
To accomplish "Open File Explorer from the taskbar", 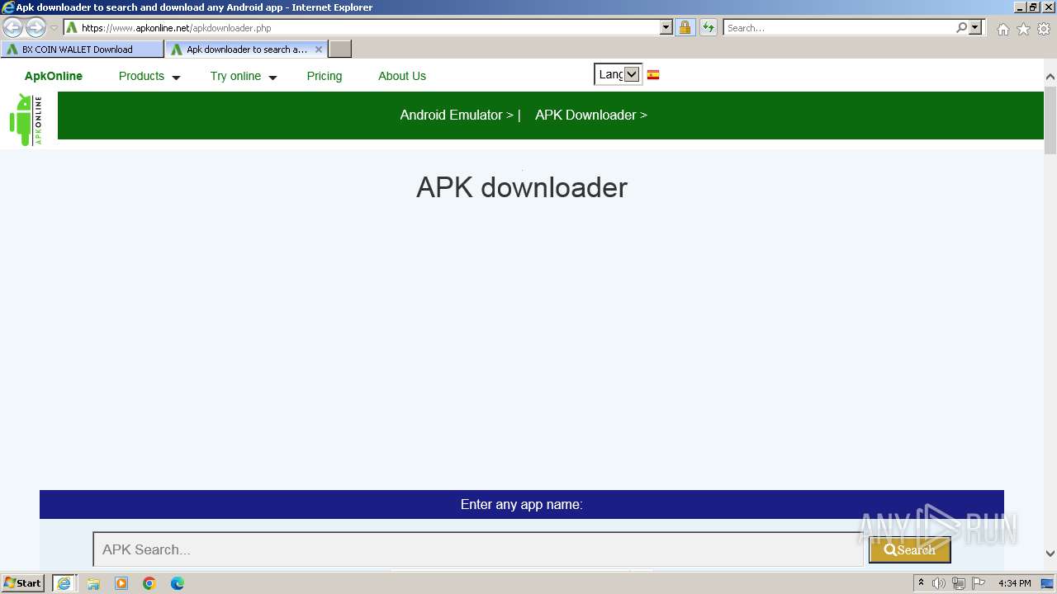I will [x=93, y=583].
